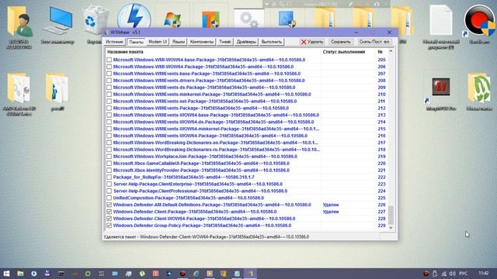Switch to the Tweak tab
Viewport: 497px width, 279px height.
[225, 42]
